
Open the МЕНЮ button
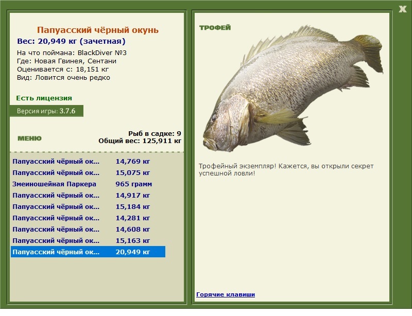(x=29, y=138)
